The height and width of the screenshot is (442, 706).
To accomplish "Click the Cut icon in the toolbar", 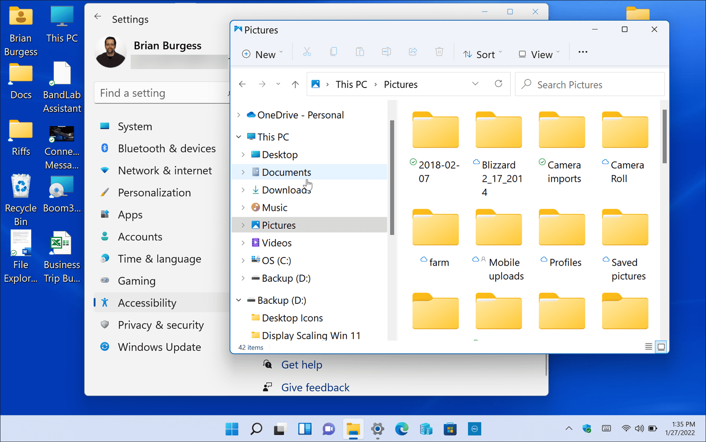I will (x=307, y=52).
